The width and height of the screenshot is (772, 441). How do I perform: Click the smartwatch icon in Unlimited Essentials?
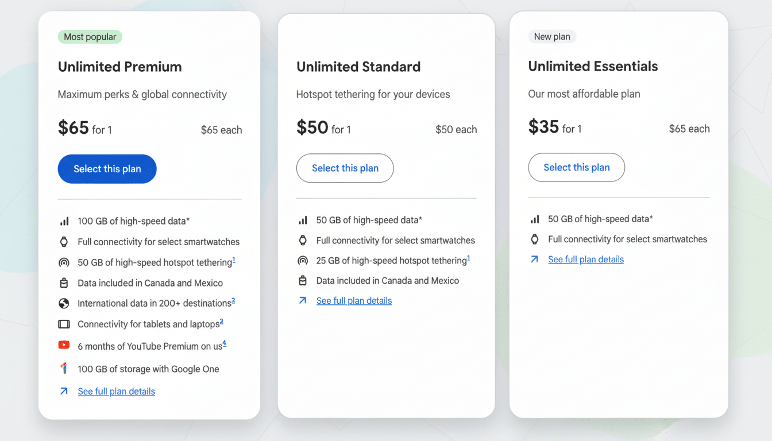tap(535, 239)
